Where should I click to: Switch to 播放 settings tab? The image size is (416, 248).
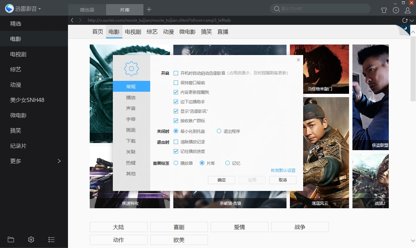(131, 98)
